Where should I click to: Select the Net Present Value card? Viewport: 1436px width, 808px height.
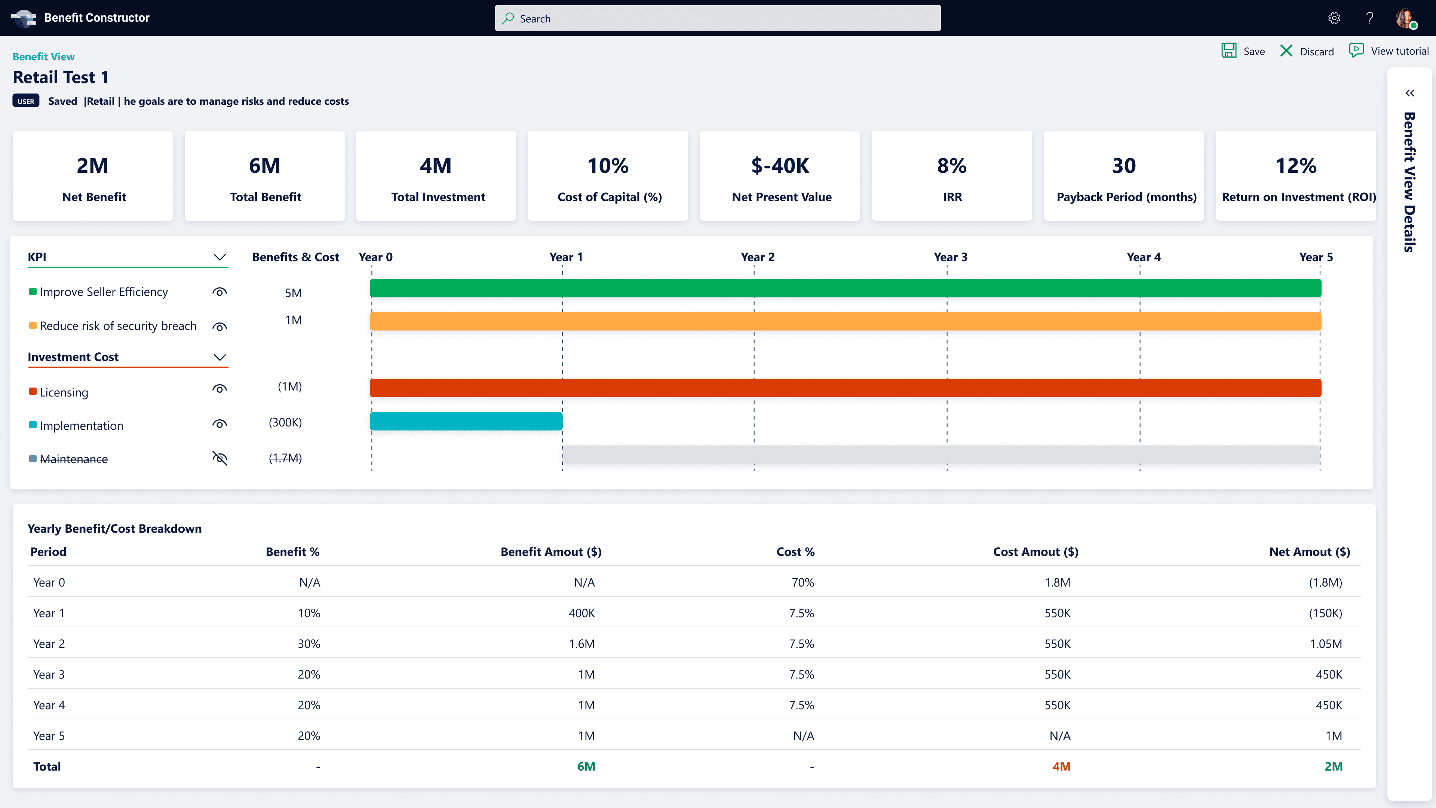coord(780,176)
